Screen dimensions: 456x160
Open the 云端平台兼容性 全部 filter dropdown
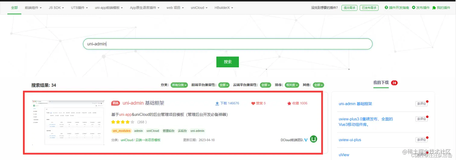265,85
